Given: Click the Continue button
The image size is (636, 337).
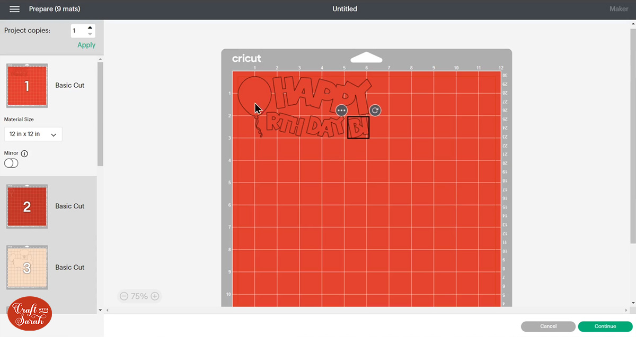Looking at the screenshot, I should 605,326.
